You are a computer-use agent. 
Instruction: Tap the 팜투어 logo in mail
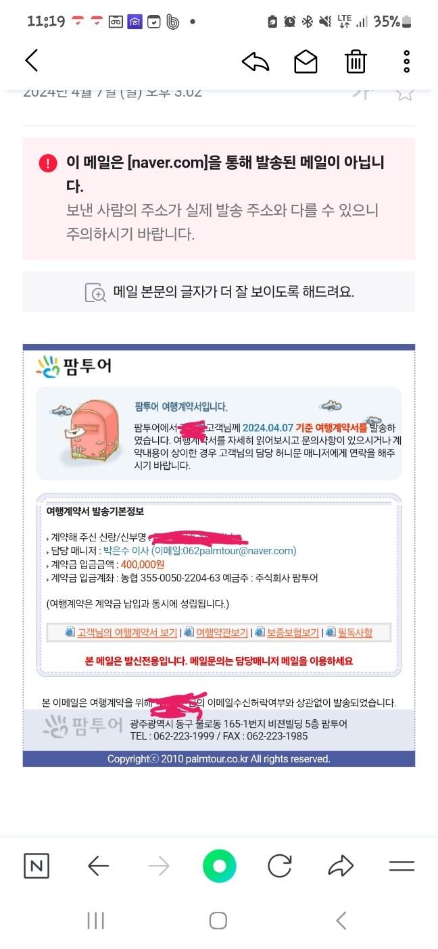pyautogui.click(x=74, y=366)
